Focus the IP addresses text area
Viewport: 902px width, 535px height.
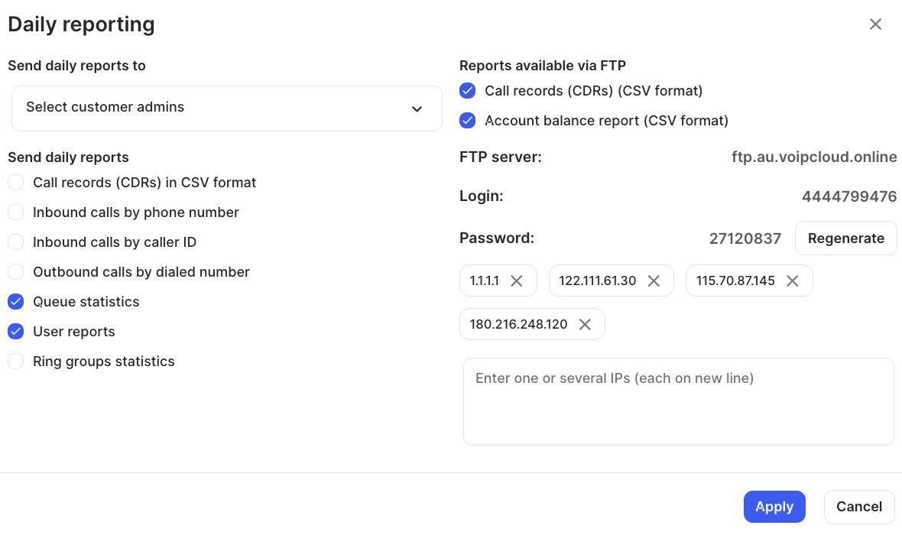[678, 401]
